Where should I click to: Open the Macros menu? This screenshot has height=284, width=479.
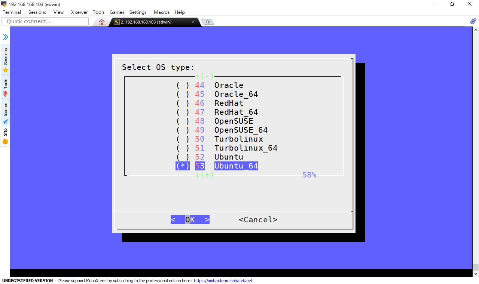[161, 12]
